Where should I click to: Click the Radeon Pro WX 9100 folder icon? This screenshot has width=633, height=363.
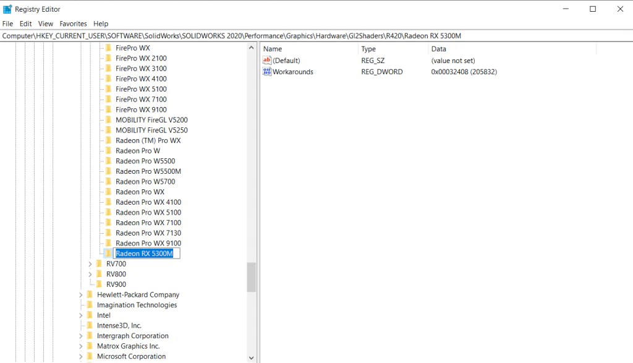tap(109, 243)
